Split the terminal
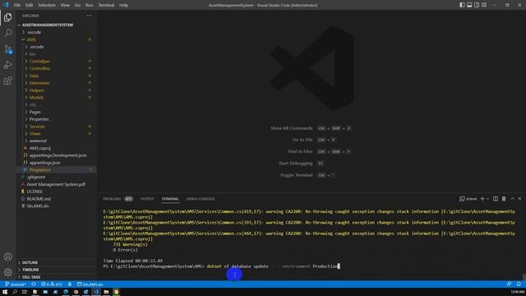 (496, 199)
